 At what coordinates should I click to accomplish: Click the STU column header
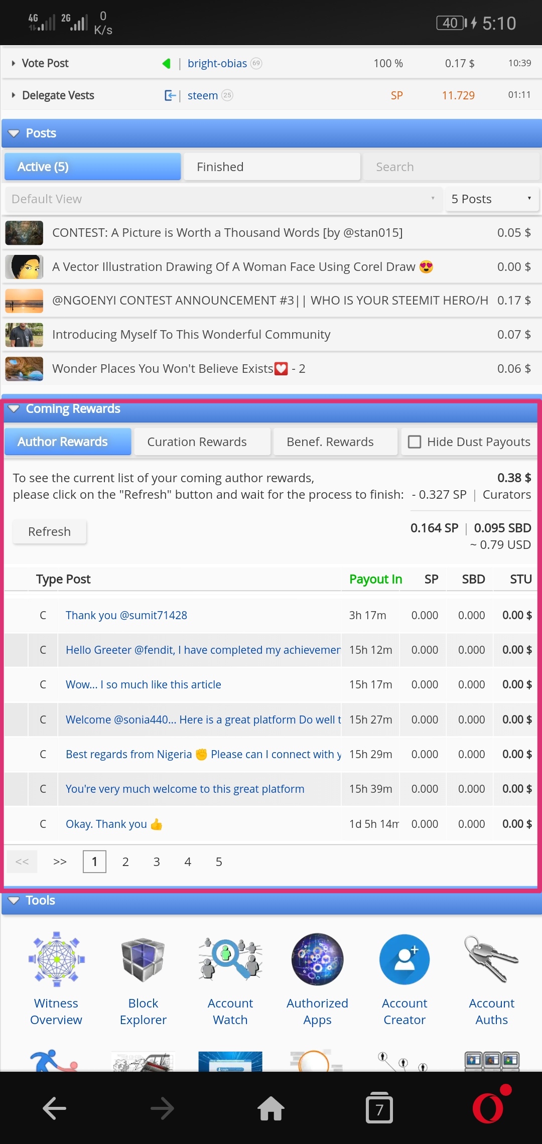(x=520, y=580)
